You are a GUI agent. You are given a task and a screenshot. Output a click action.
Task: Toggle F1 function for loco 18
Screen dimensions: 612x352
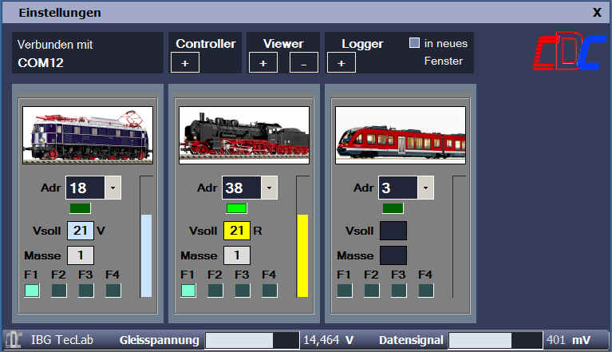[32, 291]
